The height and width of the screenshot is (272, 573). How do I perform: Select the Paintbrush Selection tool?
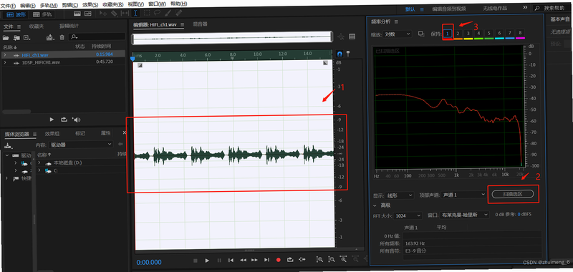click(x=168, y=13)
